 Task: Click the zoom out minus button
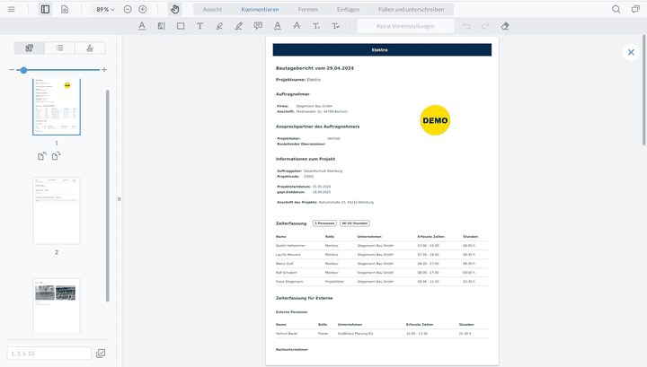pyautogui.click(x=128, y=9)
